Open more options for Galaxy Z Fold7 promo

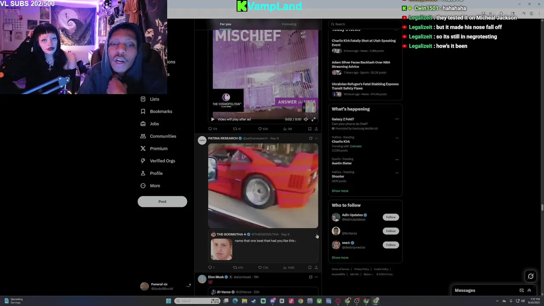click(x=397, y=119)
